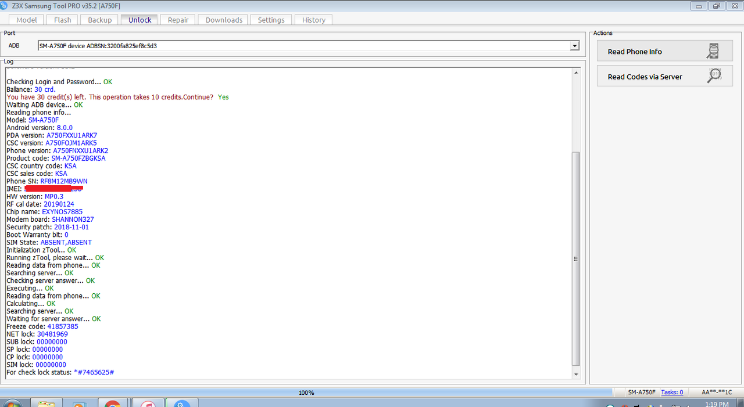Select the Phone SN RF8M12MB9WN line
This screenshot has width=744, height=407.
[47, 181]
